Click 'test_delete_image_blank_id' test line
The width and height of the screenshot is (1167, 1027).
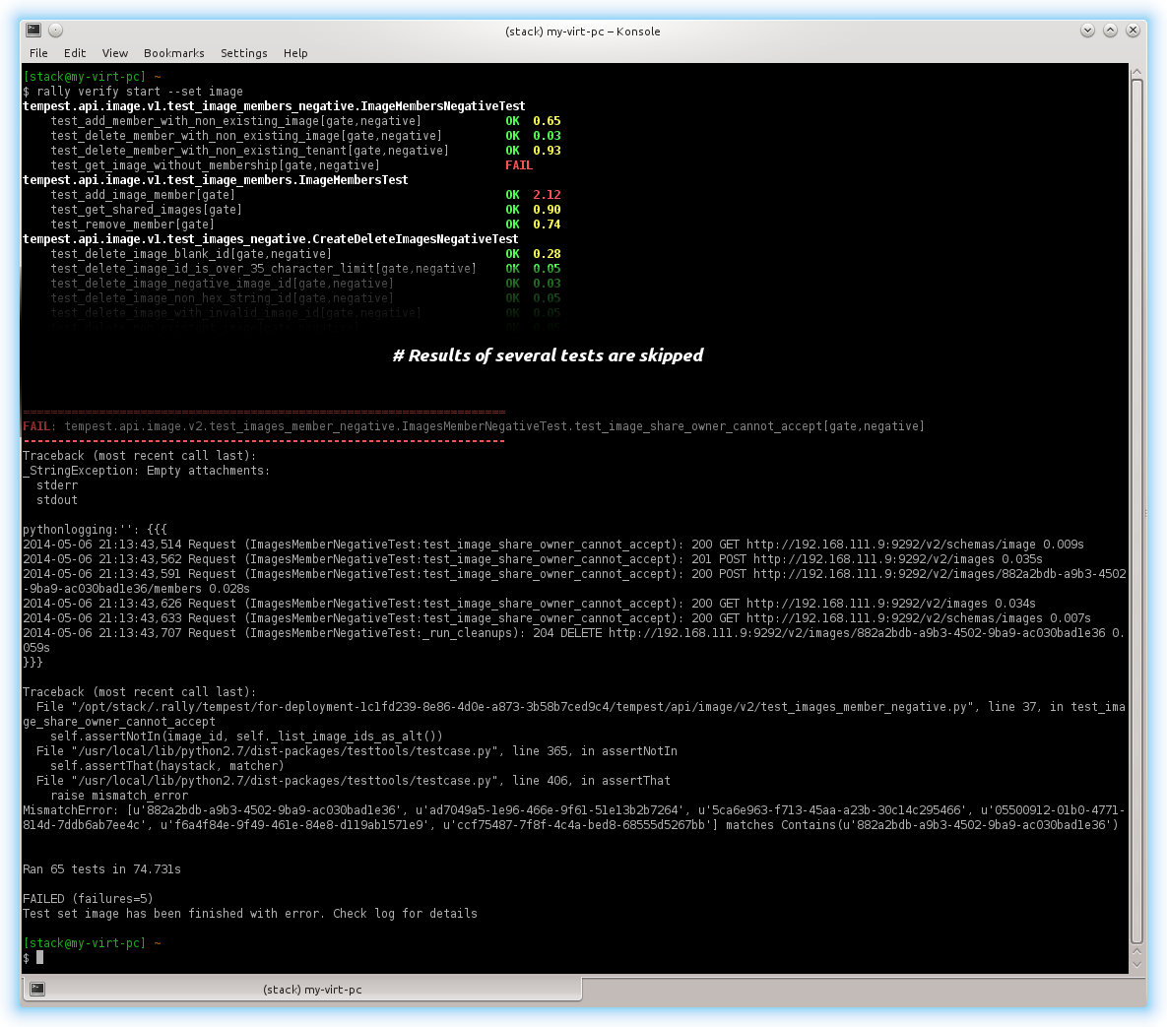(x=190, y=254)
